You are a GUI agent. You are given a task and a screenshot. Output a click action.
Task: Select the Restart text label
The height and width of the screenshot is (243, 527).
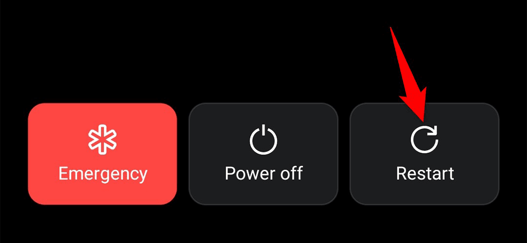coord(425,173)
